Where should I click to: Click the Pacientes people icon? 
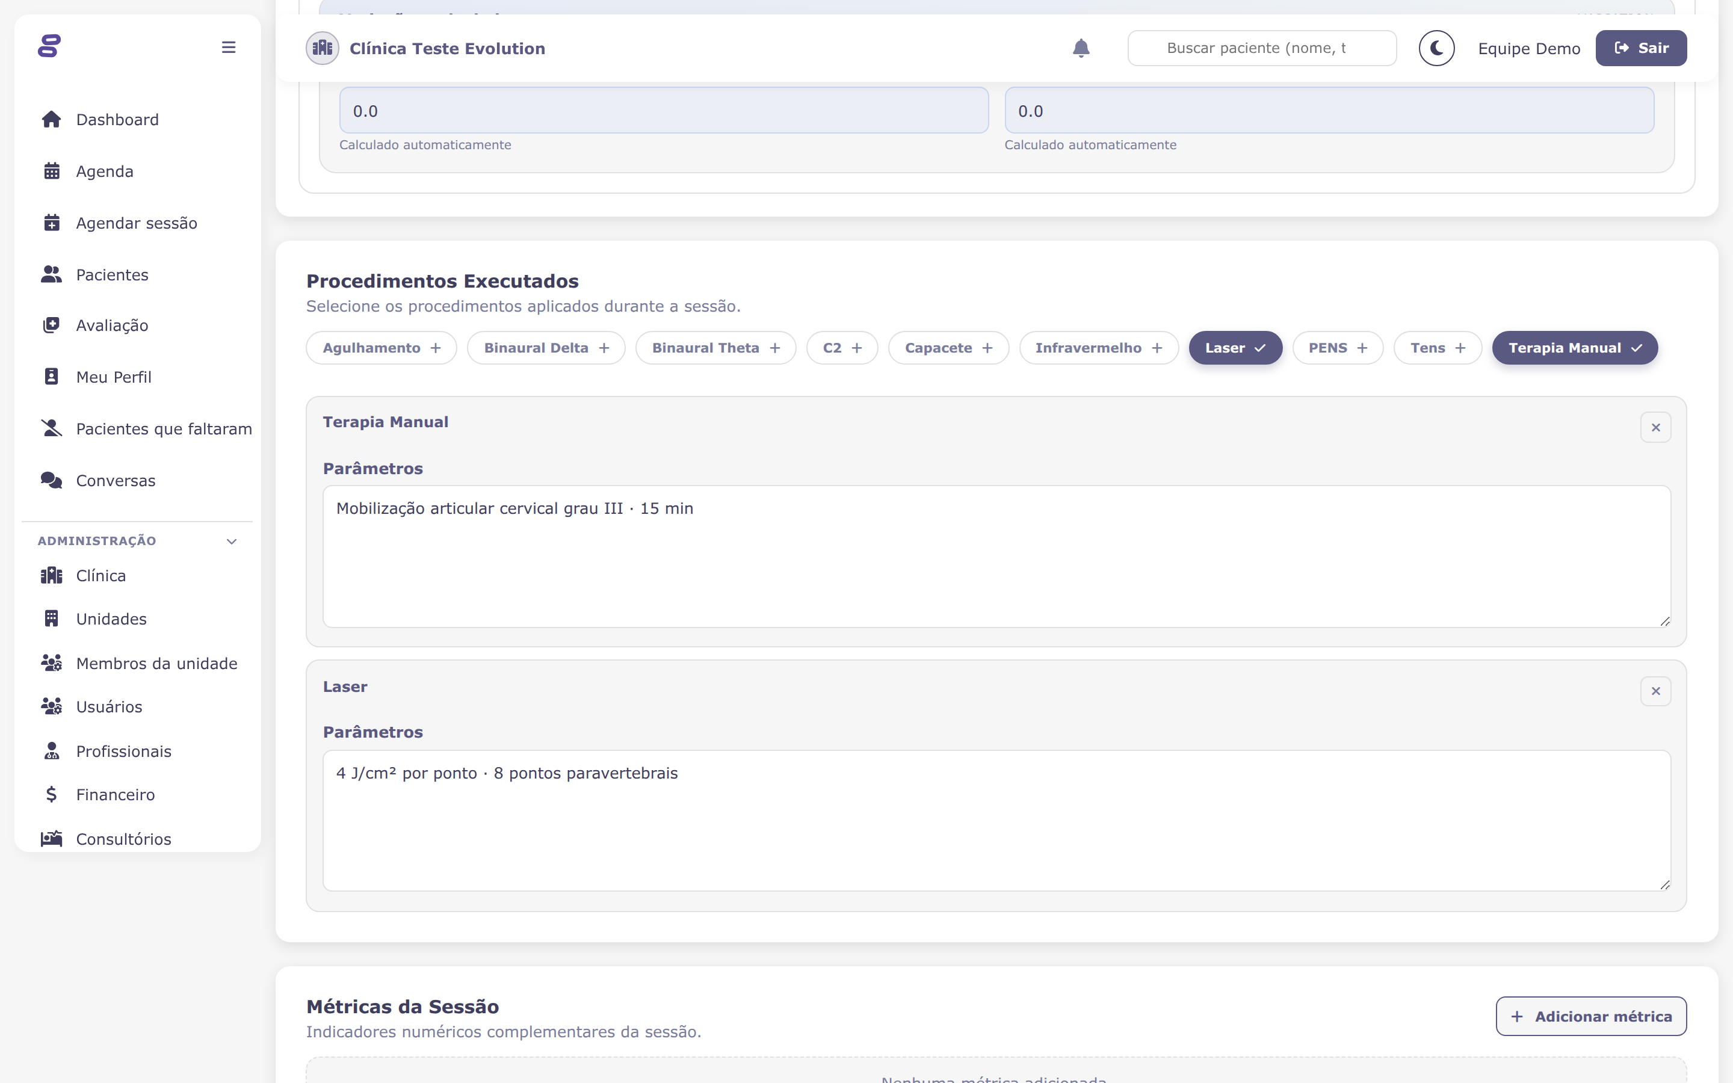point(52,274)
